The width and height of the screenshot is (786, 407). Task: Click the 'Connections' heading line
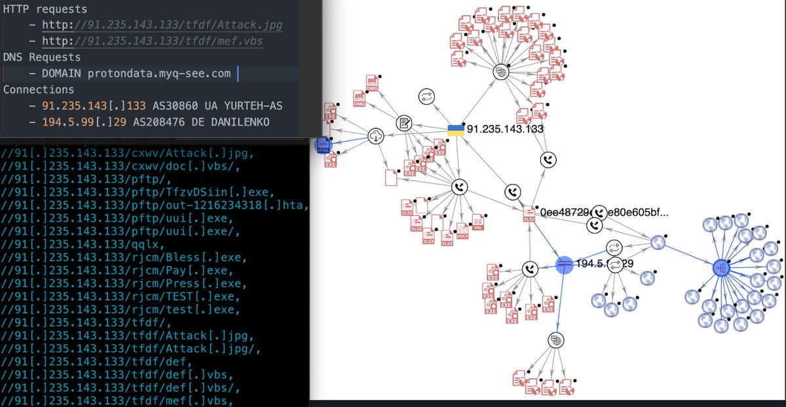pos(39,90)
